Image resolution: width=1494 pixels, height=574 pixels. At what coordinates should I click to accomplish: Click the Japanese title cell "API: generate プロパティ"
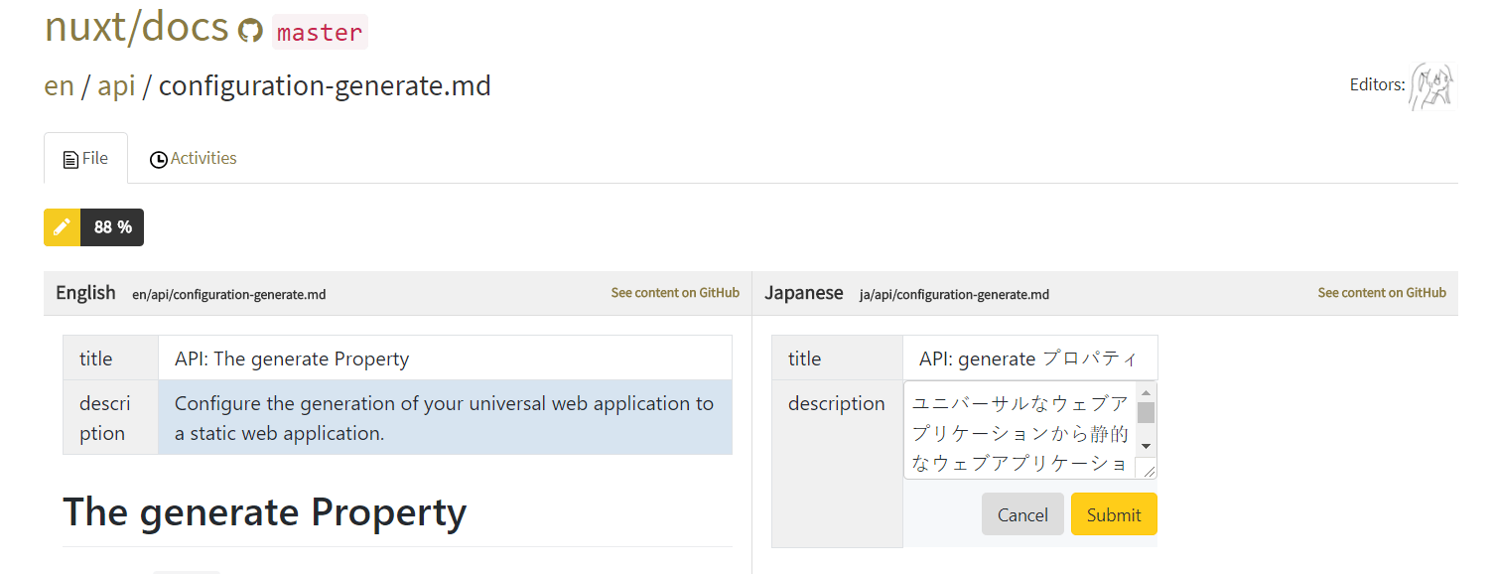[1030, 358]
